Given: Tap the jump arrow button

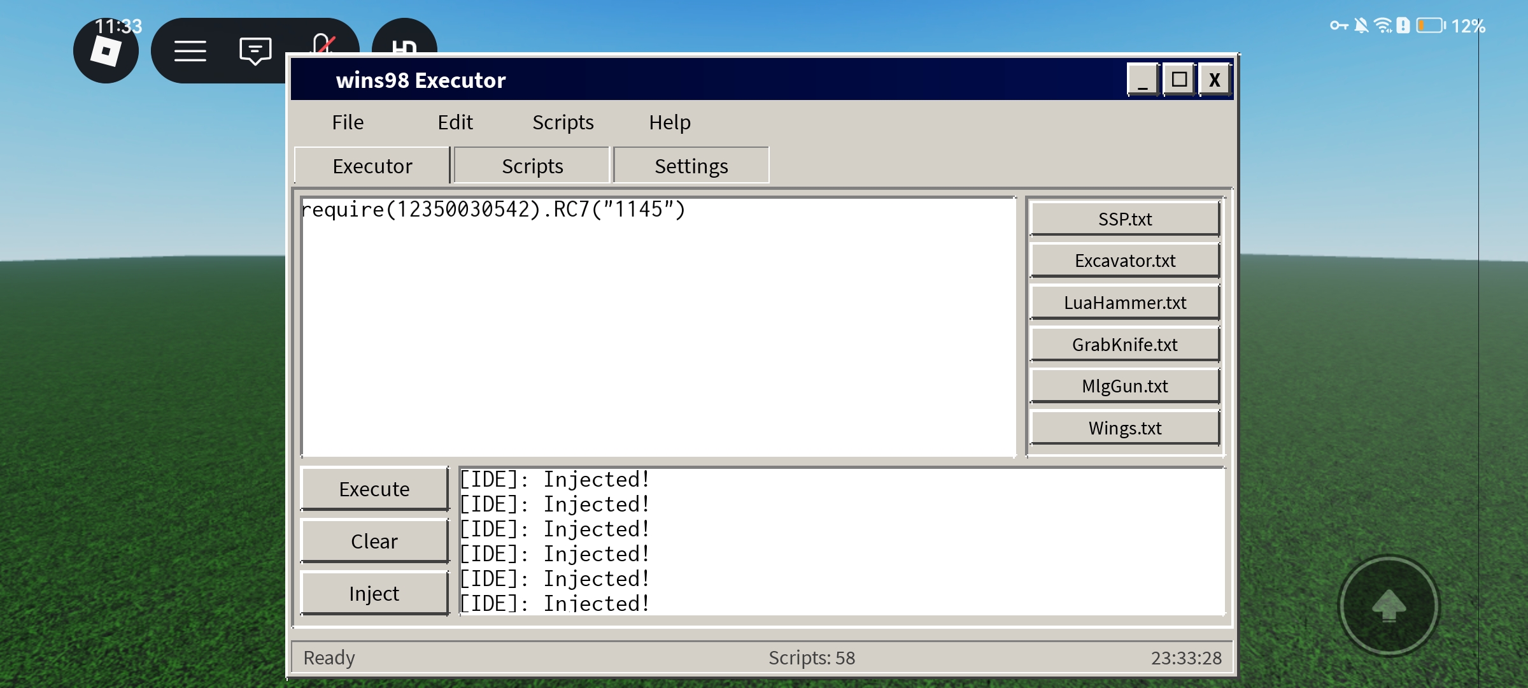Looking at the screenshot, I should click(x=1389, y=606).
